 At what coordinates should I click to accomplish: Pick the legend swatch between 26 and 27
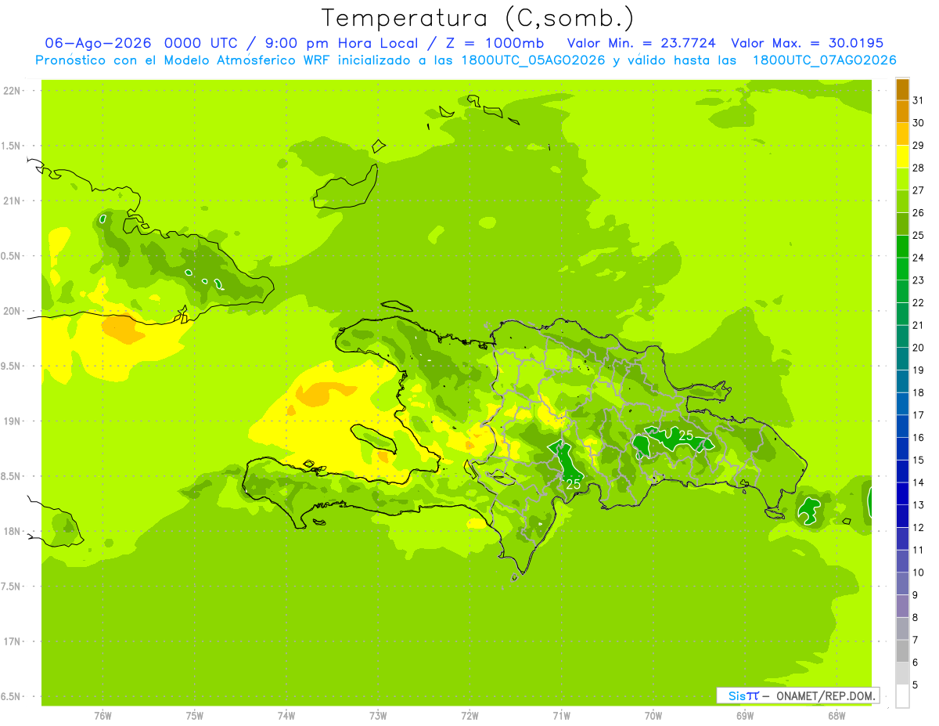point(902,201)
